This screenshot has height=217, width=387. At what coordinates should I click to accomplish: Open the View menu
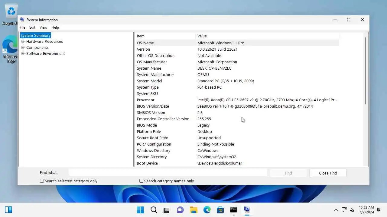[x=43, y=27]
